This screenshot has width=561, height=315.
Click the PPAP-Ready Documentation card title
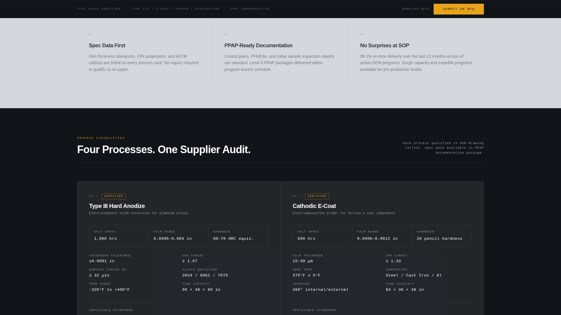(258, 45)
